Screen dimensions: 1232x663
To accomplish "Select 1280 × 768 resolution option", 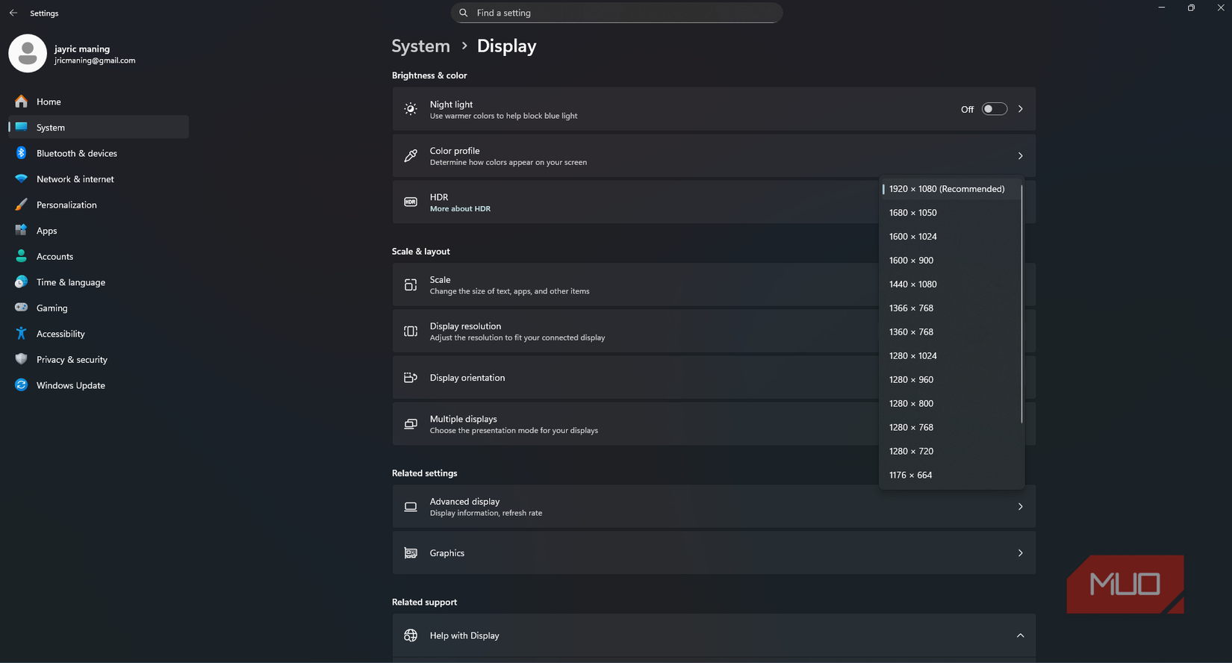I will (x=951, y=428).
